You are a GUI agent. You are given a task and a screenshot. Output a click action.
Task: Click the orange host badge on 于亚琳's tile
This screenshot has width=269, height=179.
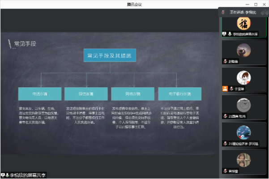(225, 89)
